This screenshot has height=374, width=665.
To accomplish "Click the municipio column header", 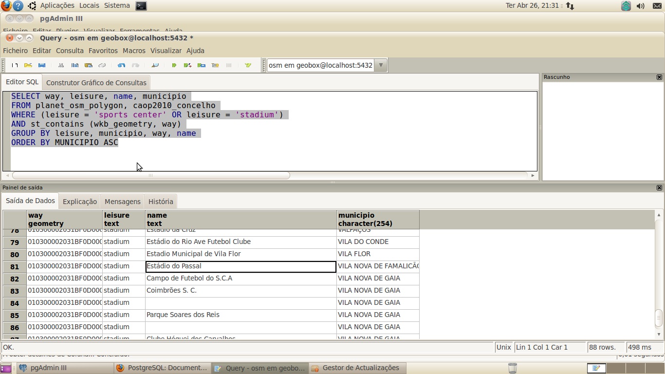I will click(x=378, y=220).
